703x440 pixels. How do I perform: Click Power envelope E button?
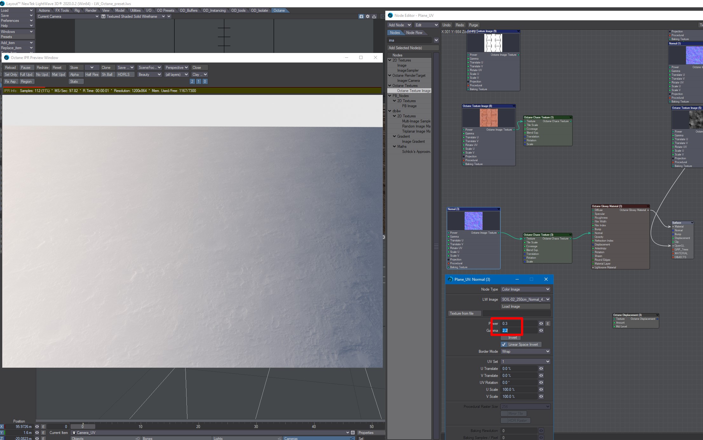click(548, 324)
